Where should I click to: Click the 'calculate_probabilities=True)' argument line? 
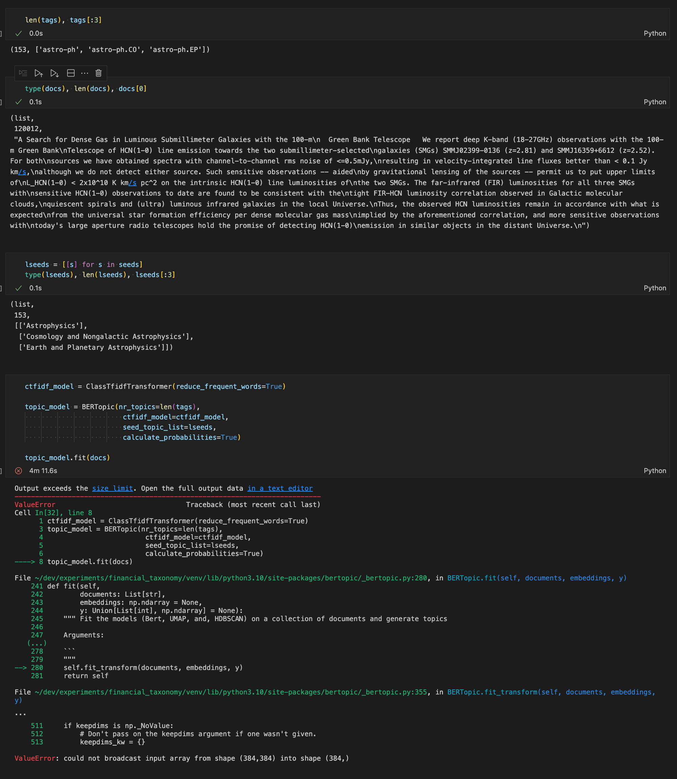click(x=182, y=437)
